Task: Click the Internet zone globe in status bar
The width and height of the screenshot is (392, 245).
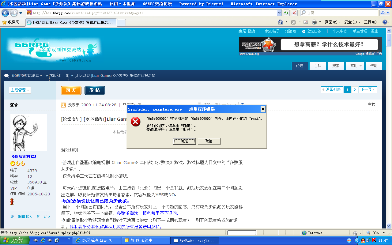Action: (x=304, y=233)
